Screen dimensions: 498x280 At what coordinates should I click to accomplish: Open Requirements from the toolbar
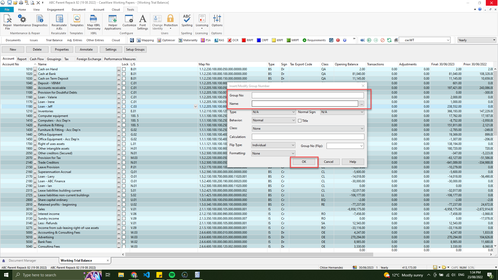(x=314, y=40)
